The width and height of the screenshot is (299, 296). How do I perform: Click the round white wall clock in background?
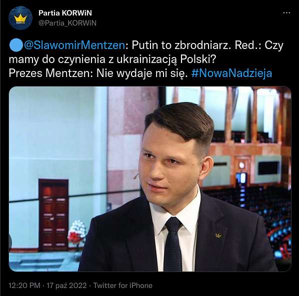coord(242,165)
